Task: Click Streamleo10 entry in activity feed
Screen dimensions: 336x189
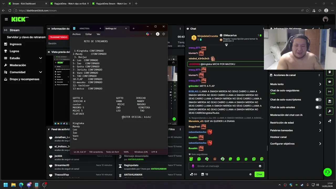Action: point(80,167)
